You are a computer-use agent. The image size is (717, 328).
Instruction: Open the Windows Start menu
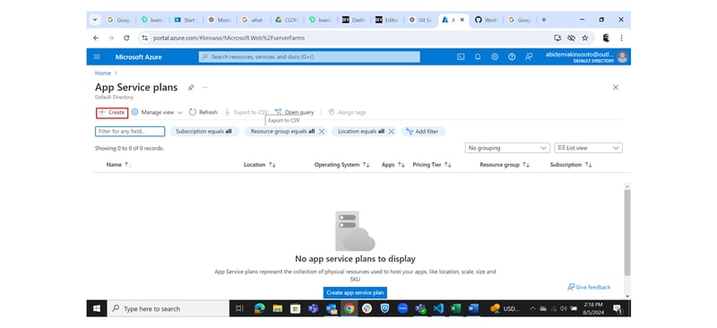click(97, 309)
